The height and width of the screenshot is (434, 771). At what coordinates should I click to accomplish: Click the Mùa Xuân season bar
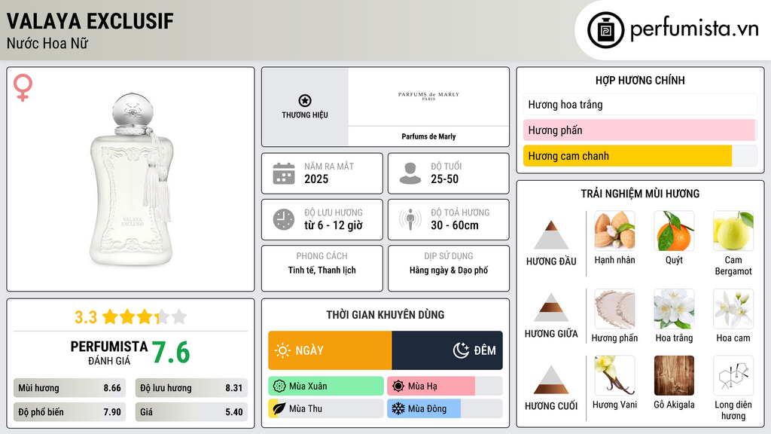(x=325, y=387)
